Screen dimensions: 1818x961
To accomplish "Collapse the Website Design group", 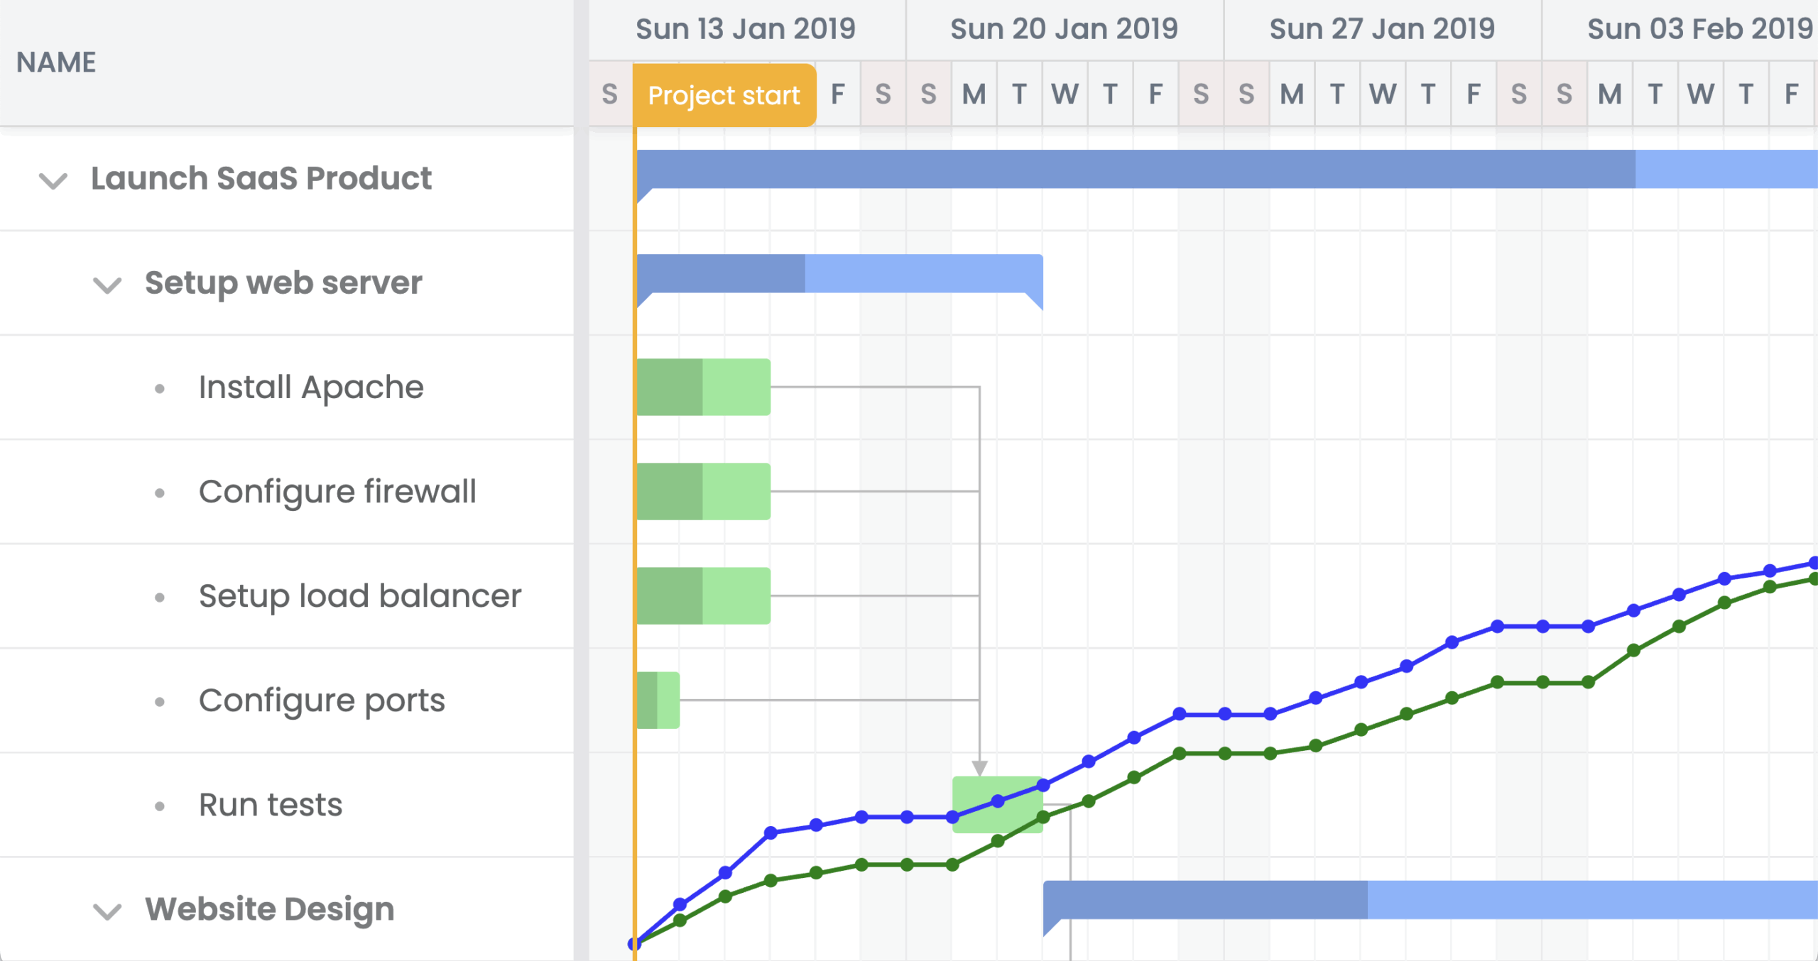I will click(x=107, y=911).
